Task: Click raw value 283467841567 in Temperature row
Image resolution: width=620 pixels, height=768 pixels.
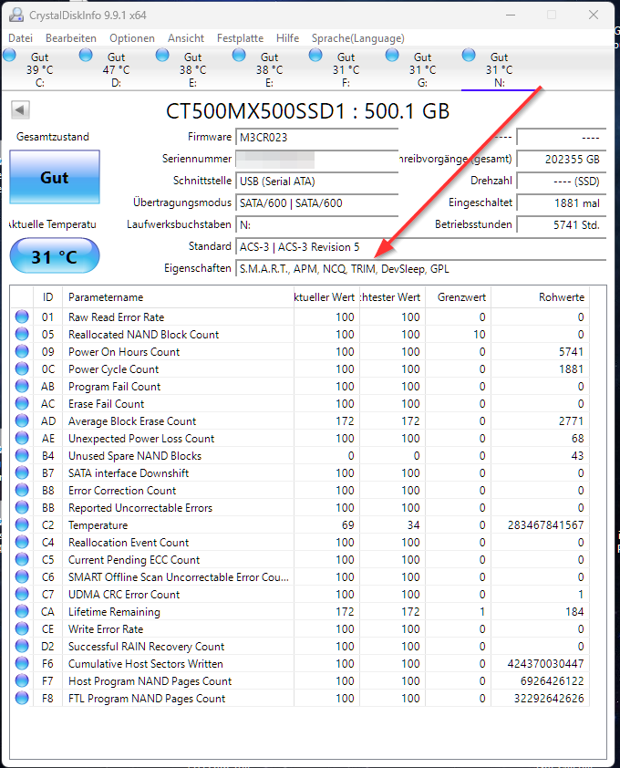Action: (x=545, y=525)
